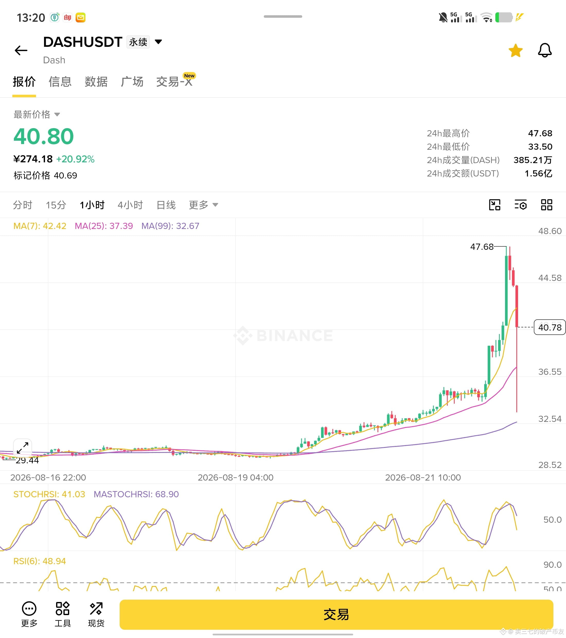Click the Dash coin name subtitle
This screenshot has height=638, width=566.
pyautogui.click(x=54, y=60)
